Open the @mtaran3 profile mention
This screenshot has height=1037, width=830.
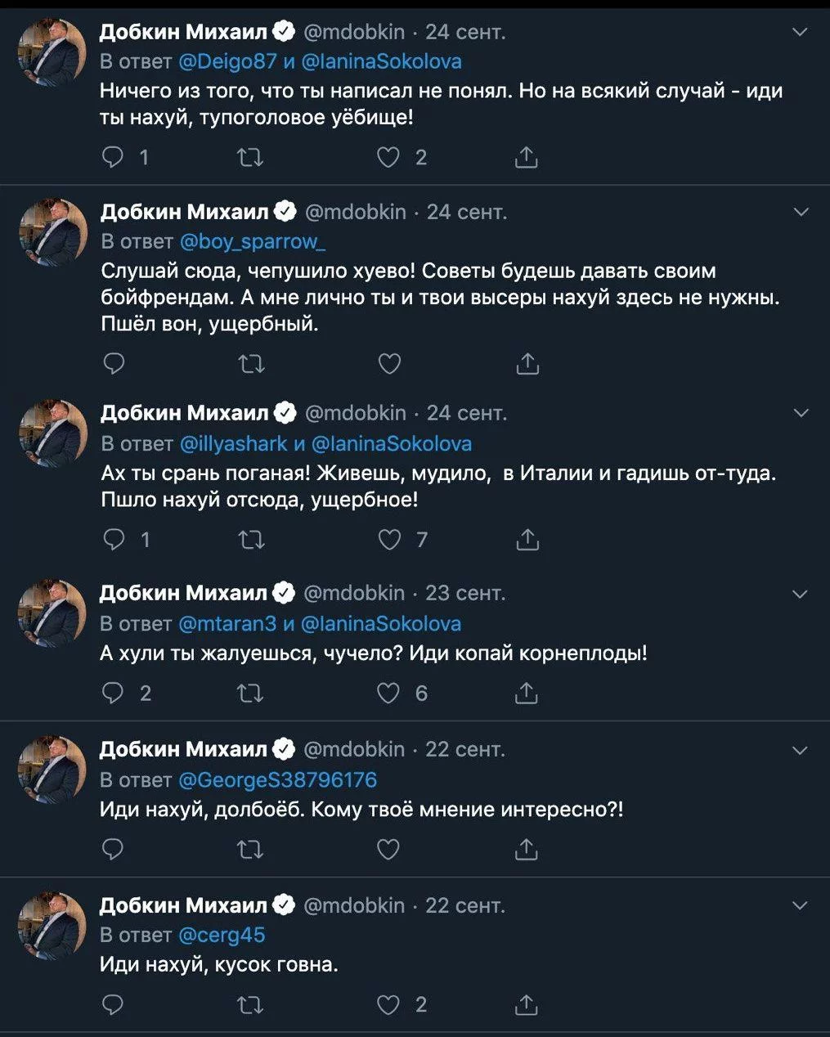coord(227,624)
